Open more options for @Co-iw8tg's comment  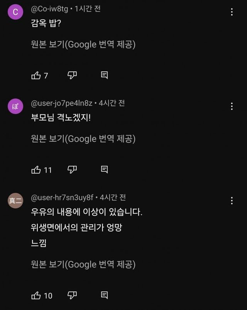(x=232, y=12)
